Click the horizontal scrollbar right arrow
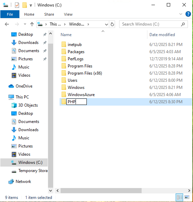 (189, 190)
